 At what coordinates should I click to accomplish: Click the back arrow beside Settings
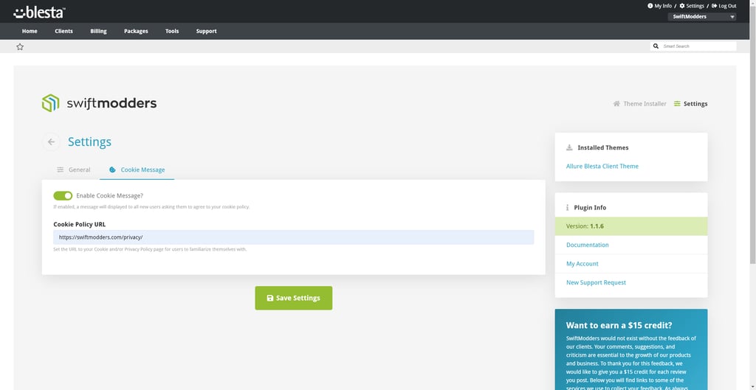(51, 142)
